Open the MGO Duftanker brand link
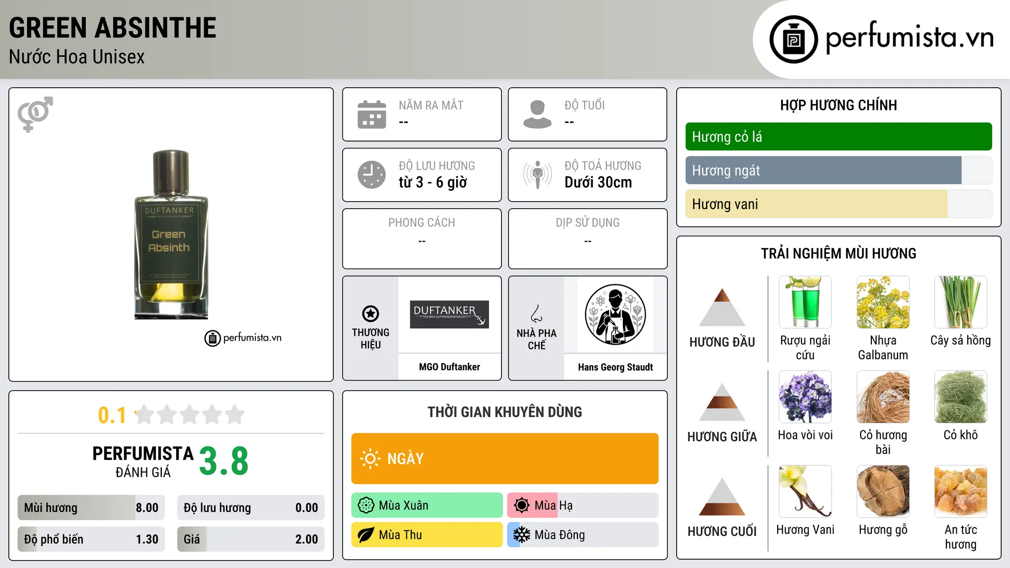 pyautogui.click(x=449, y=367)
